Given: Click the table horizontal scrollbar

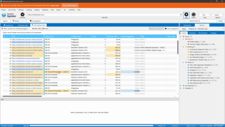Looking at the screenshot, I should pyautogui.click(x=22, y=96).
